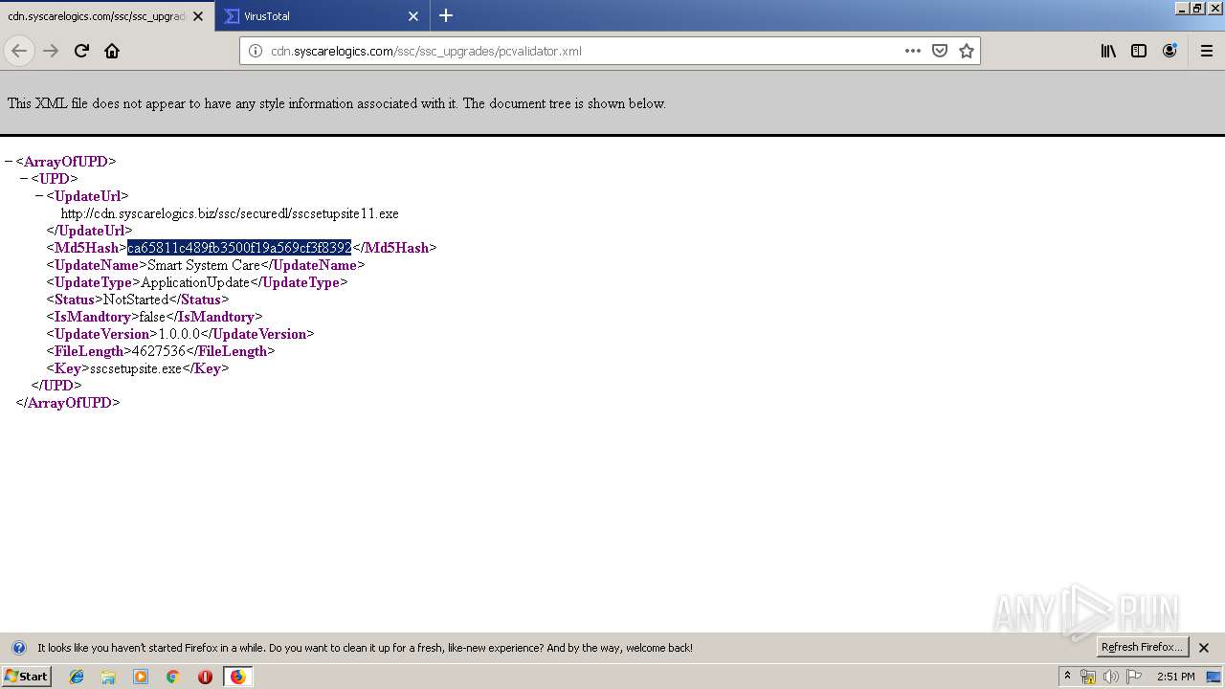Click UpdateVersion '1.0.0.0' value
The height and width of the screenshot is (689, 1225).
179,334
